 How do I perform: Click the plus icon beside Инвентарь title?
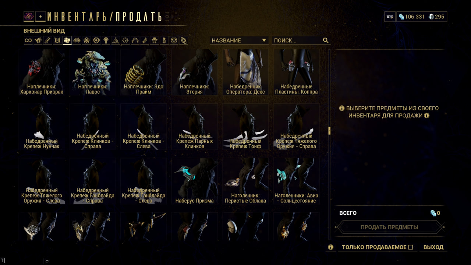pos(40,16)
